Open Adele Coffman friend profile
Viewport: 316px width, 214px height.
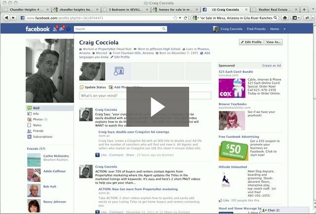pos(54,171)
